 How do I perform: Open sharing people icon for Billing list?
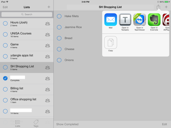47,90
